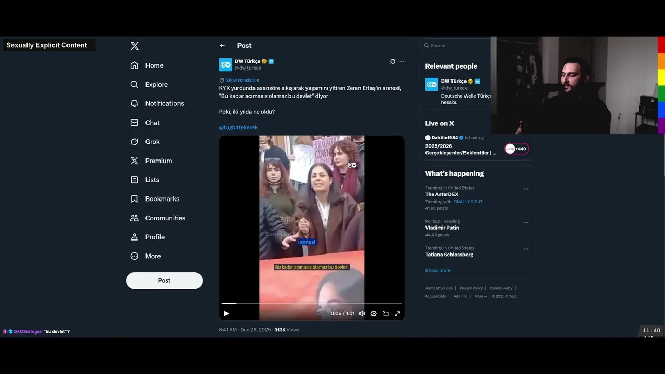Open Privacy Policy footer link
The image size is (665, 374).
(x=471, y=288)
